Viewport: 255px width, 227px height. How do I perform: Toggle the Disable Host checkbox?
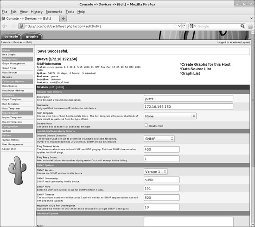(x=146, y=125)
